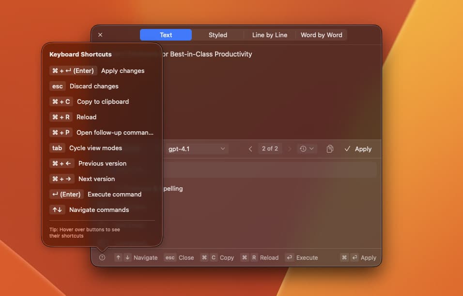The height and width of the screenshot is (296, 463).
Task: Click the next version right chevron arrow
Action: pos(289,149)
